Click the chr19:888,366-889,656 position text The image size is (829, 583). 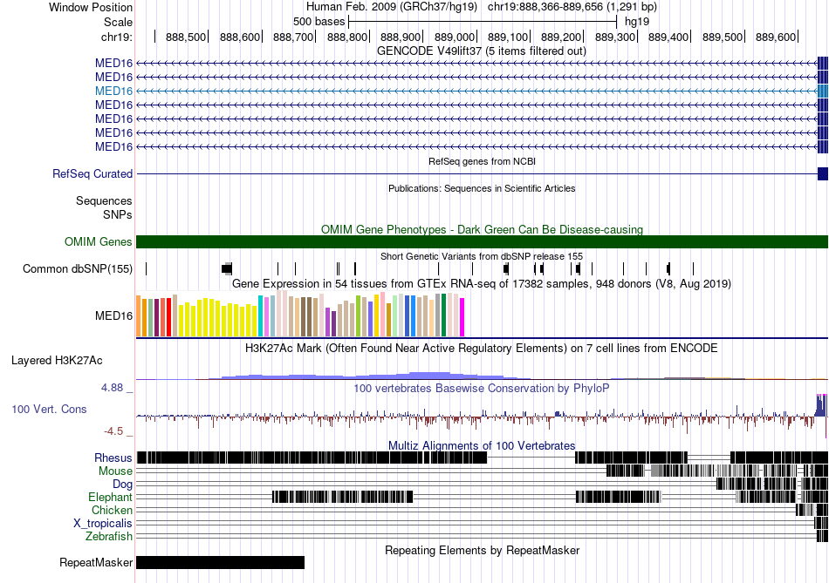click(572, 7)
